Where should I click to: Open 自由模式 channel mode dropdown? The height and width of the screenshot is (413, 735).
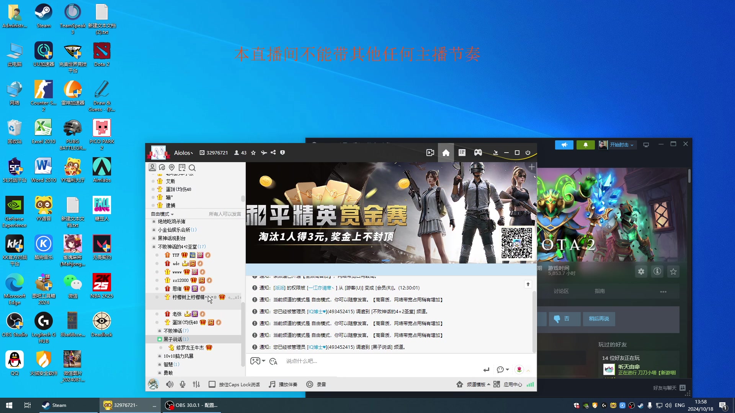click(x=162, y=214)
